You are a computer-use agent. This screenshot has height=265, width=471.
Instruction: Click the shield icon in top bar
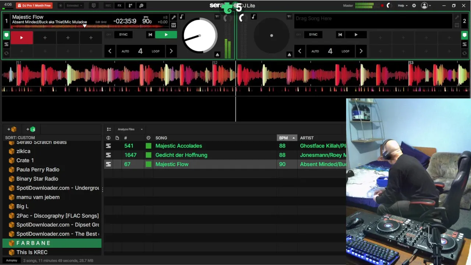pos(93,6)
